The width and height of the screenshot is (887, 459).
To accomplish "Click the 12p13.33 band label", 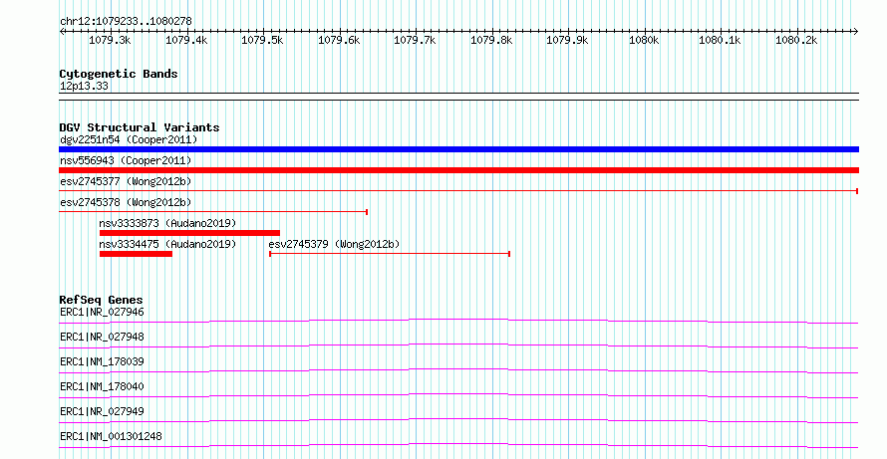I will 84,86.
